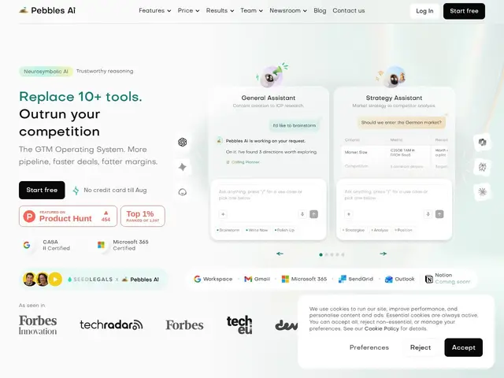This screenshot has height=378, width=504.
Task: Click the Notion integration icon
Action: pos(429,279)
